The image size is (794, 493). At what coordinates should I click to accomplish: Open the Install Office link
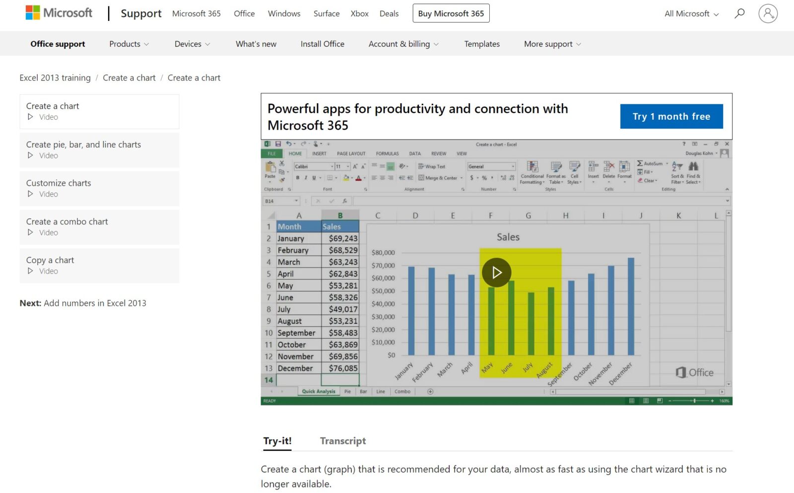point(322,44)
